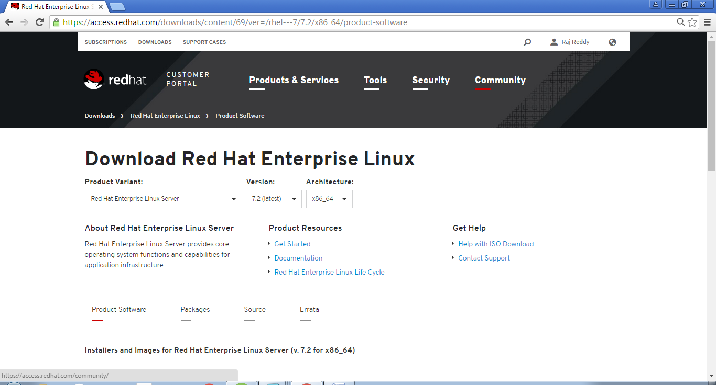This screenshot has width=716, height=385.
Task: Click the "Get Help" heading
Action: click(469, 228)
